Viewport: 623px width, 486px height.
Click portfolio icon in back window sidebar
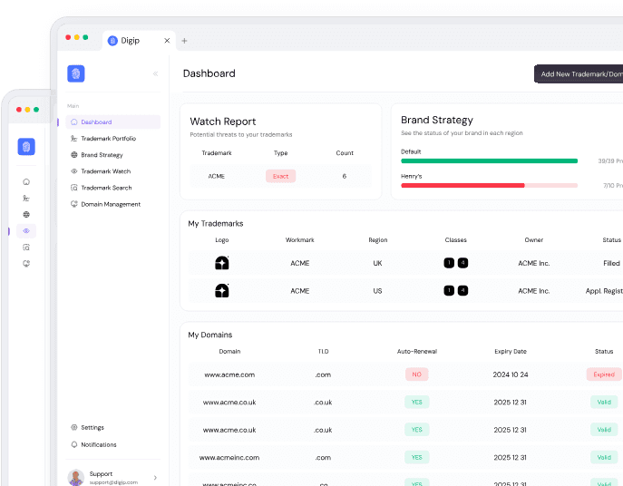26,199
